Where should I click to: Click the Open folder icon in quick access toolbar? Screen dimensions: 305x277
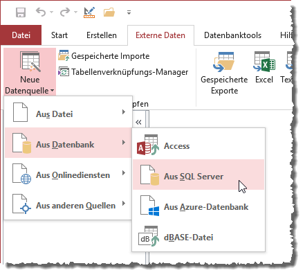coord(109,12)
